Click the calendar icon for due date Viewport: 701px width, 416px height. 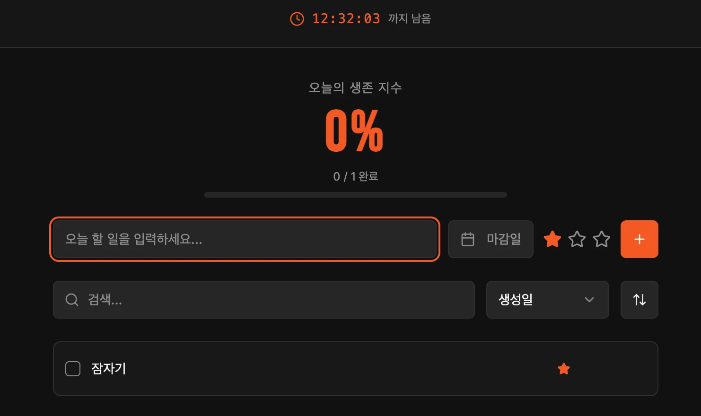(x=468, y=239)
